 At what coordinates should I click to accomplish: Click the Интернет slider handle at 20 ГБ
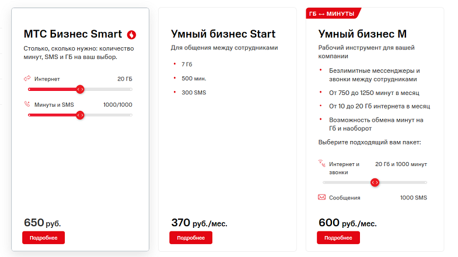(x=80, y=89)
